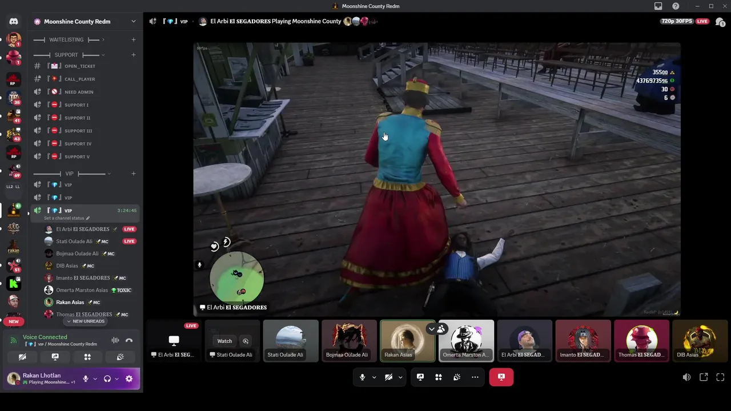Screen dimensions: 731x411
Task: Open the soundboard in the call control bar
Action: point(457,377)
